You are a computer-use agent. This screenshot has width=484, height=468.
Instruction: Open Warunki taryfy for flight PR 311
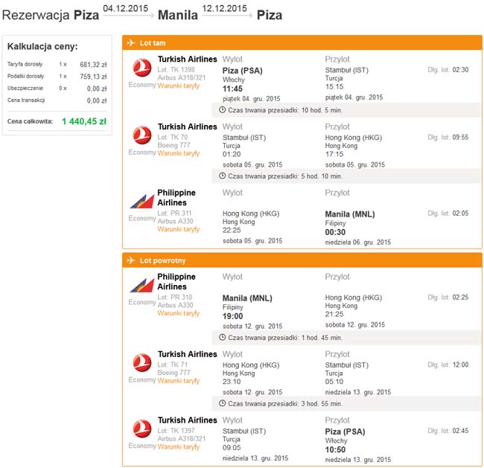(179, 229)
